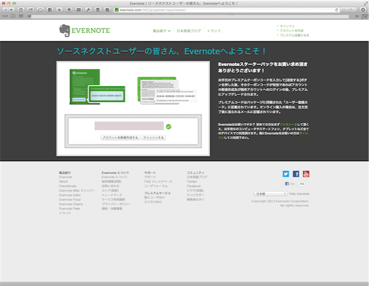Add a new tab with plus button
Screen dimensions: 369x286
point(365,17)
